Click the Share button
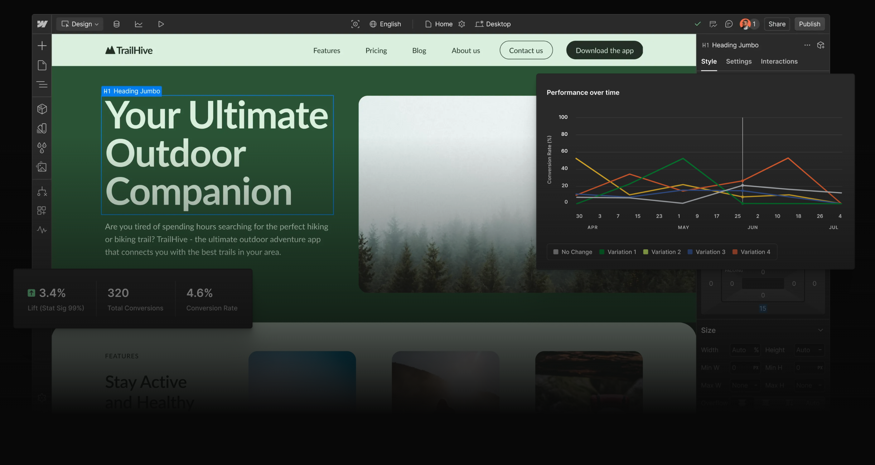875x465 pixels. [x=777, y=24]
